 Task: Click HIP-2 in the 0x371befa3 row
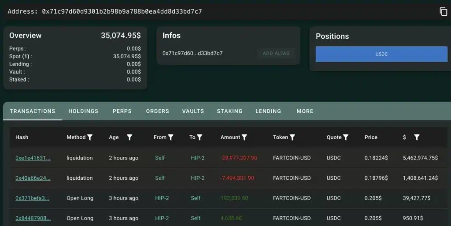click(162, 198)
